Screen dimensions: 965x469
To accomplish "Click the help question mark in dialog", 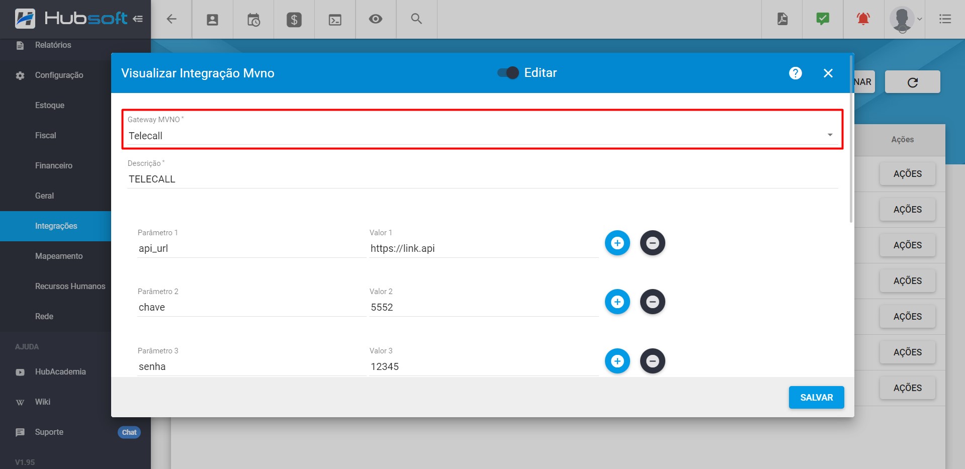I will 795,73.
